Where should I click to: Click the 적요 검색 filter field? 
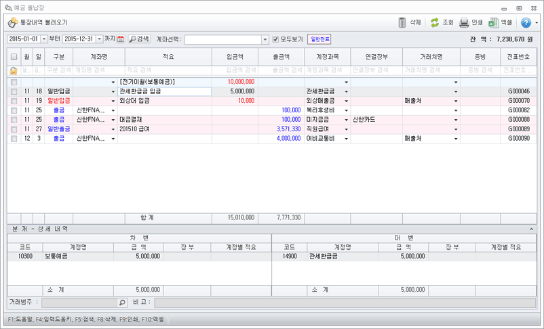tap(168, 70)
